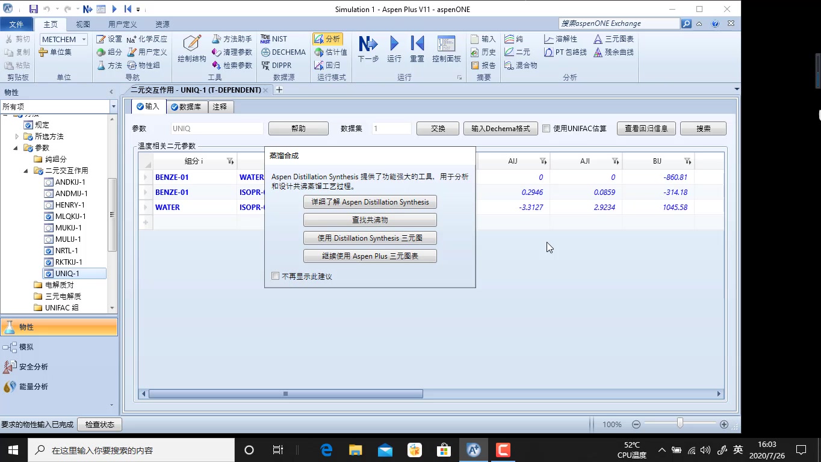This screenshot has height=462, width=821.
Task: Expand the 所选方法 tree node
Action: coord(16,137)
